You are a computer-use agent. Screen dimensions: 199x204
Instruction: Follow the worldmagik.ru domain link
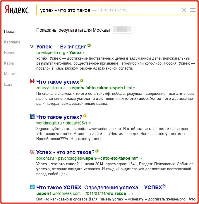49,123
